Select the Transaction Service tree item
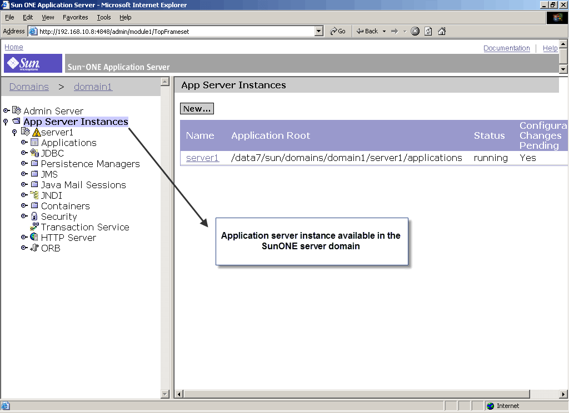The width and height of the screenshot is (569, 413). pos(85,227)
